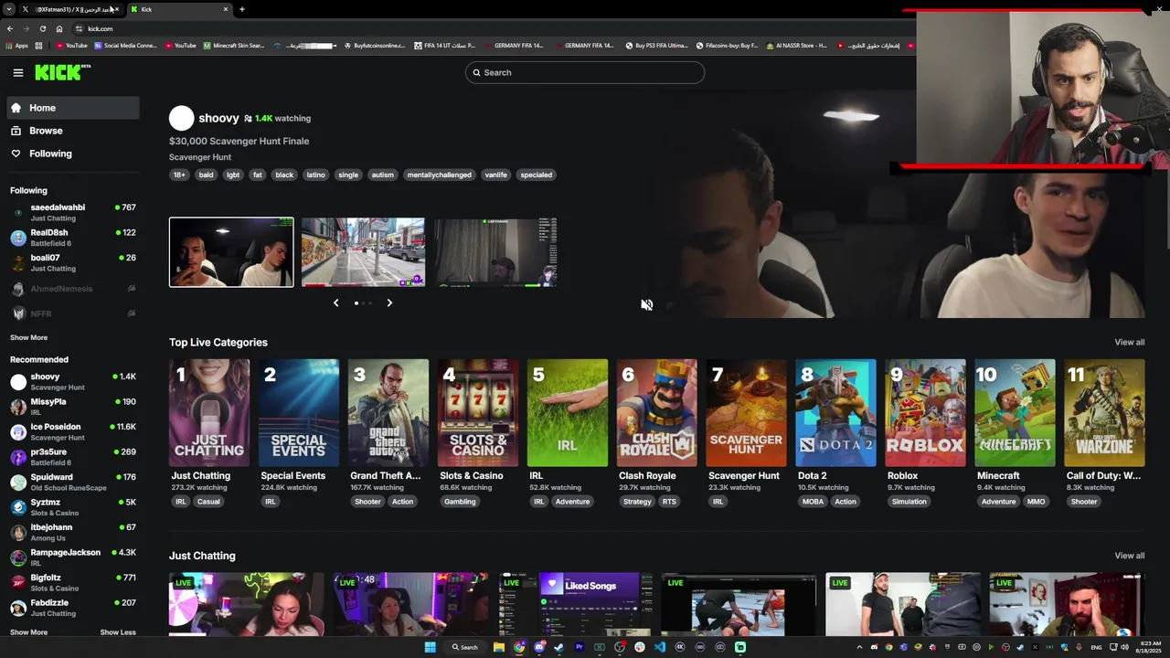Click the 'bald' stream tag
Viewport: 1170px width, 658px height.
coord(206,175)
